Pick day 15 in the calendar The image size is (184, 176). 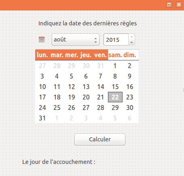115,87
